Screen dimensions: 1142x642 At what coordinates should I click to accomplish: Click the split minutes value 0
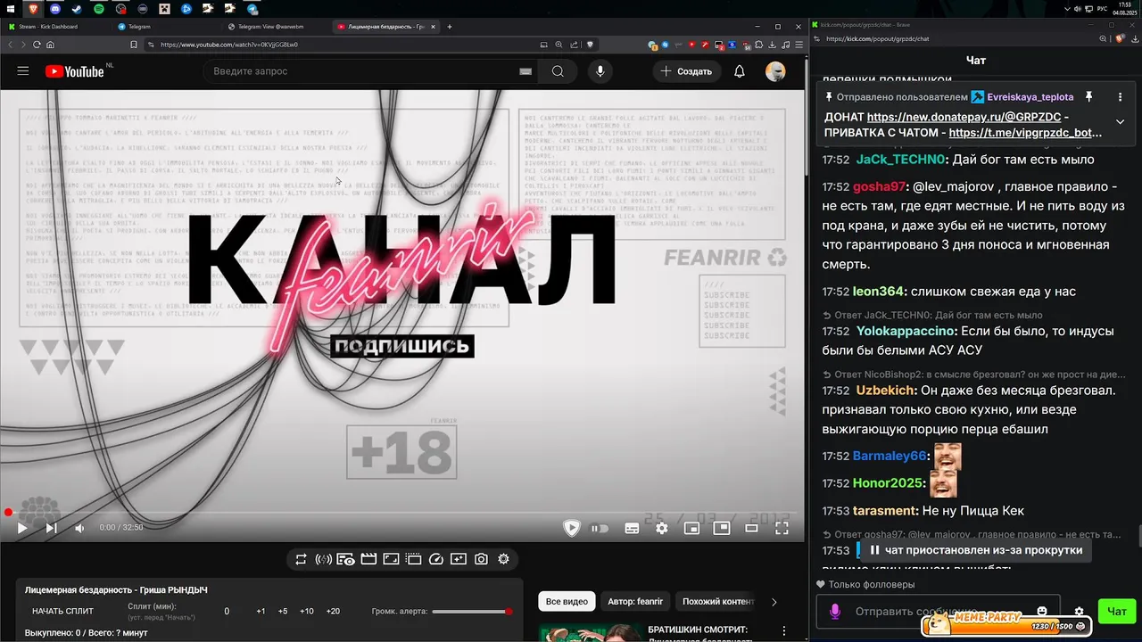(227, 612)
